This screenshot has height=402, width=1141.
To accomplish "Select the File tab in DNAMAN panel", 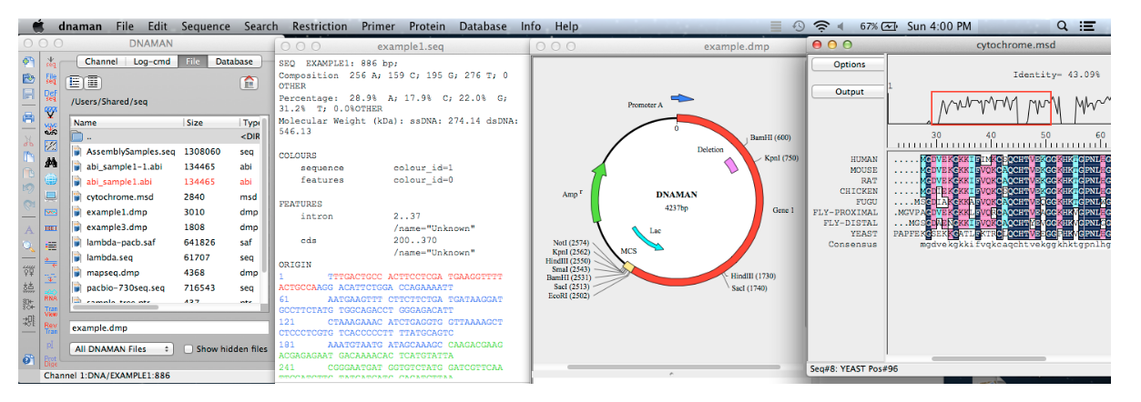I will pos(192,62).
